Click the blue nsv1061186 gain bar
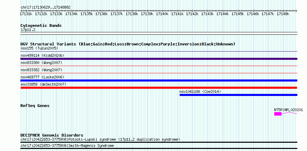Image resolution: width=307 pixels, height=151 pixels. tap(238, 95)
